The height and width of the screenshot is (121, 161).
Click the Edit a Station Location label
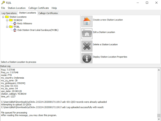tap(104, 32)
